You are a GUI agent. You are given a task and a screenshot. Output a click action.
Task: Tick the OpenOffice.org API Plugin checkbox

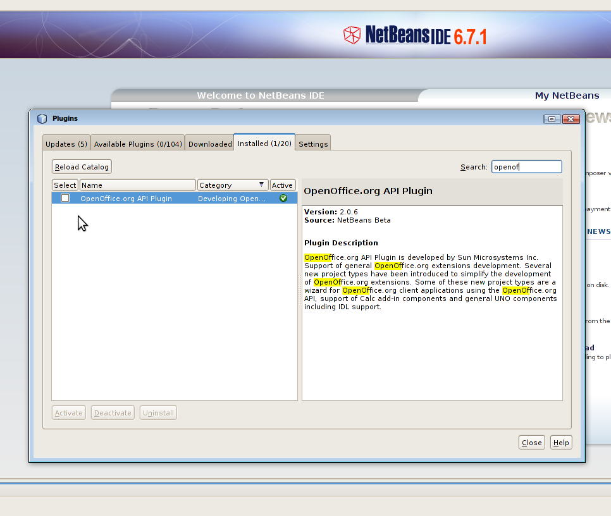[65, 198]
